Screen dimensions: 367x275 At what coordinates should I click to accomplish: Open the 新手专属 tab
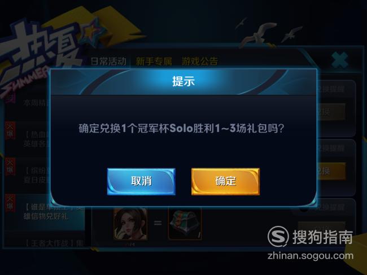(x=154, y=62)
